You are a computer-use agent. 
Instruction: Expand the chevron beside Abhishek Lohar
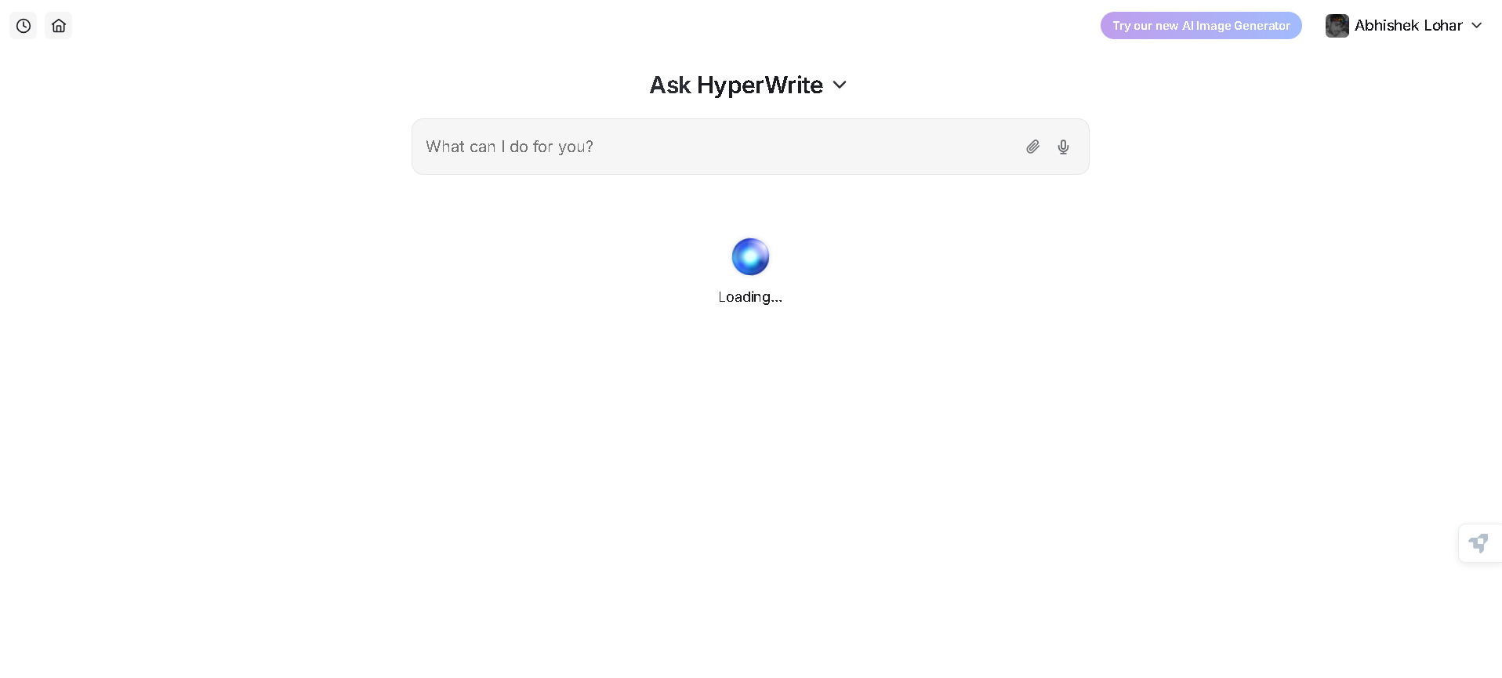point(1477,26)
